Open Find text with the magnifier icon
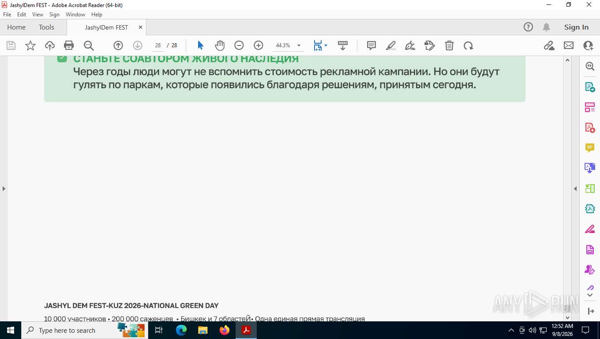 pyautogui.click(x=89, y=45)
